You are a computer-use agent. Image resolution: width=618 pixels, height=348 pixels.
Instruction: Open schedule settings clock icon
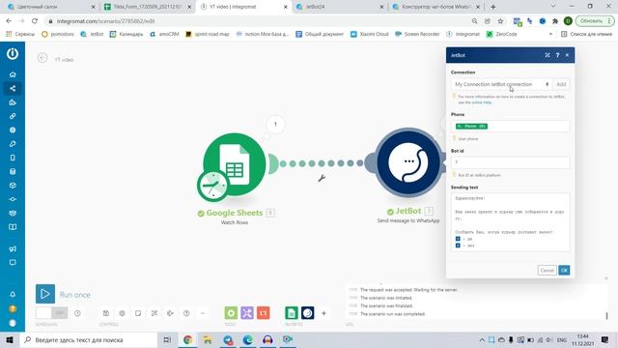point(77,313)
